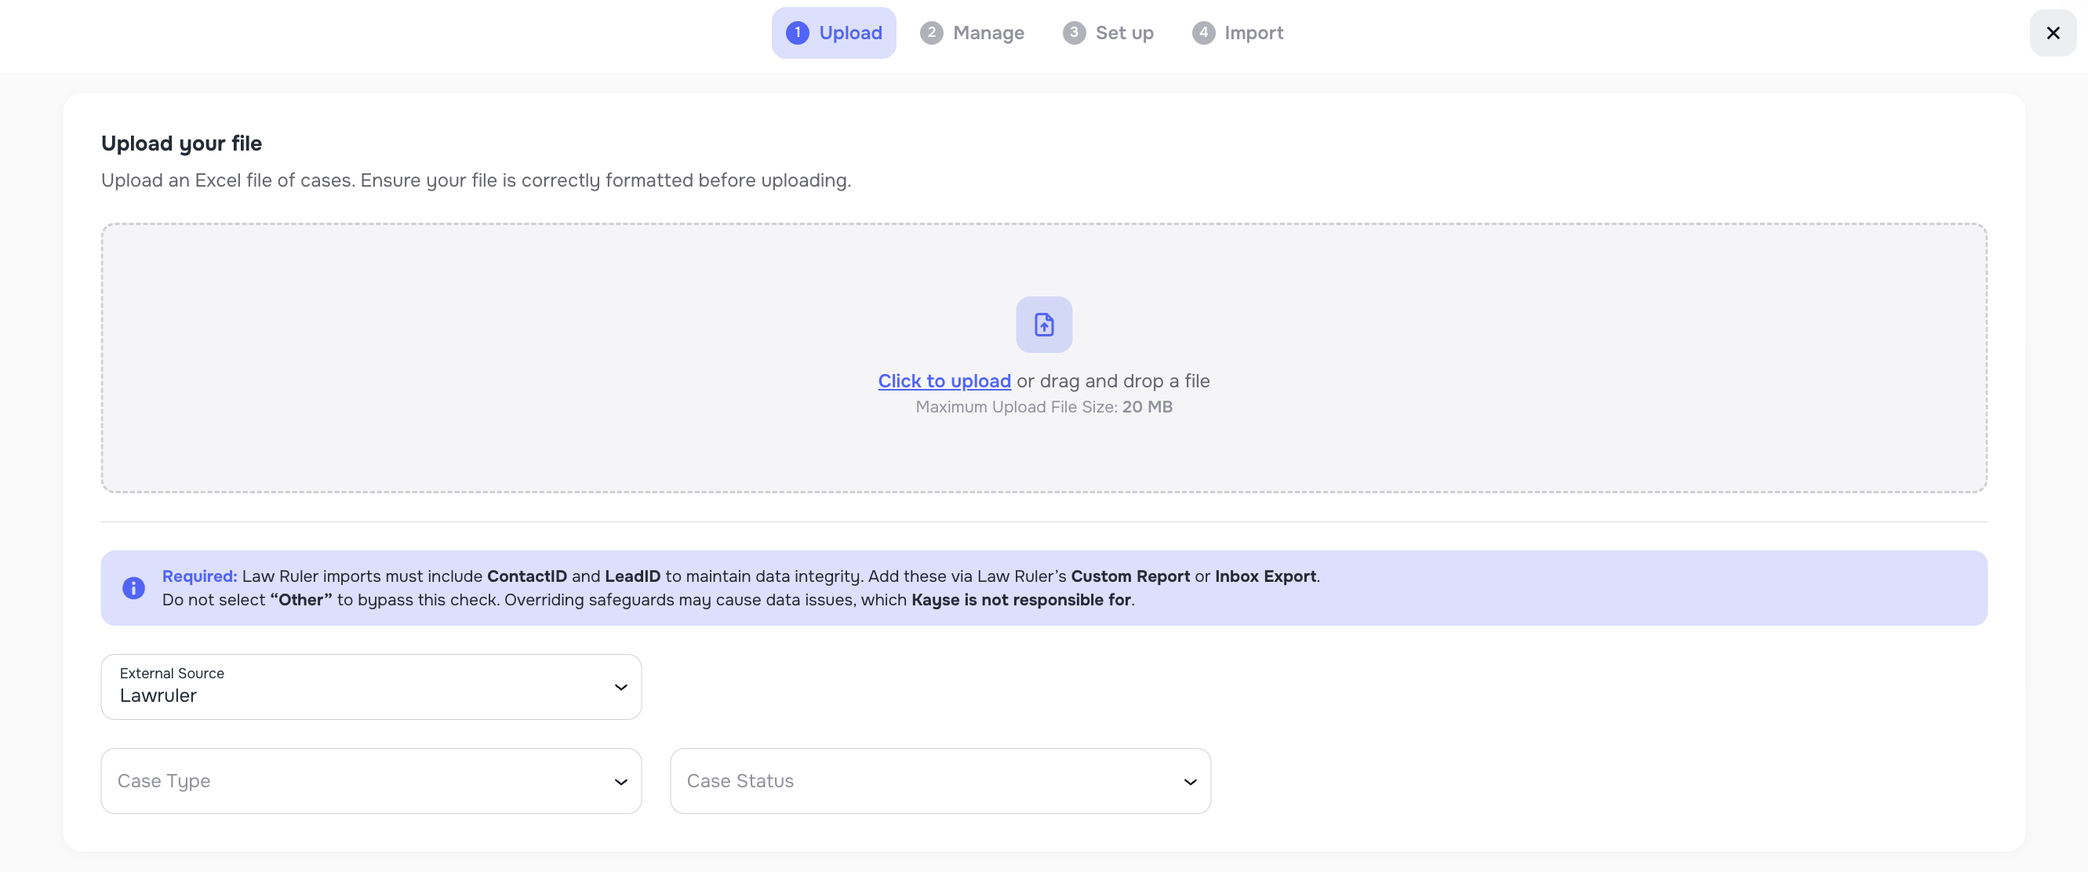
Task: Click the Click to upload link
Action: [x=944, y=380]
